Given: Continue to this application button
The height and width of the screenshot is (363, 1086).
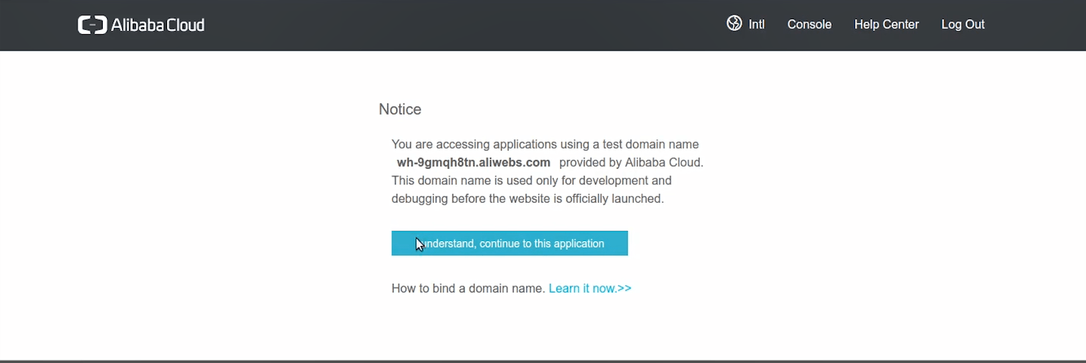Looking at the screenshot, I should coord(509,243).
